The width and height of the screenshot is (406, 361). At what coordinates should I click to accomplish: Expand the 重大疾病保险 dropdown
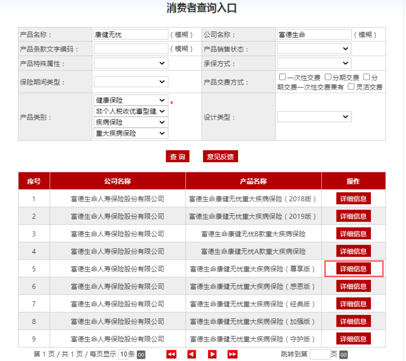point(131,133)
